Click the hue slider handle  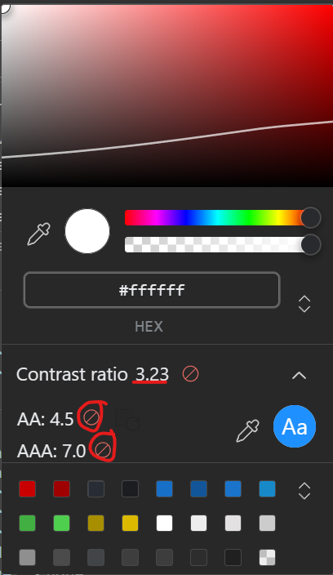311,218
